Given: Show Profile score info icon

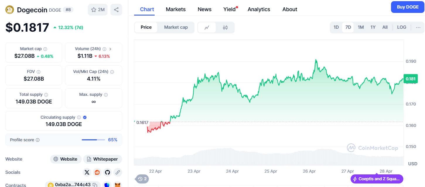Looking at the screenshot, I should point(38,140).
